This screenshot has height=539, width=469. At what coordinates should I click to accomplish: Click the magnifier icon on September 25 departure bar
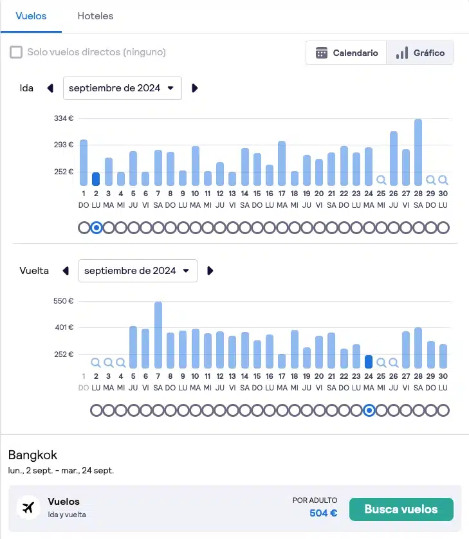coord(381,179)
